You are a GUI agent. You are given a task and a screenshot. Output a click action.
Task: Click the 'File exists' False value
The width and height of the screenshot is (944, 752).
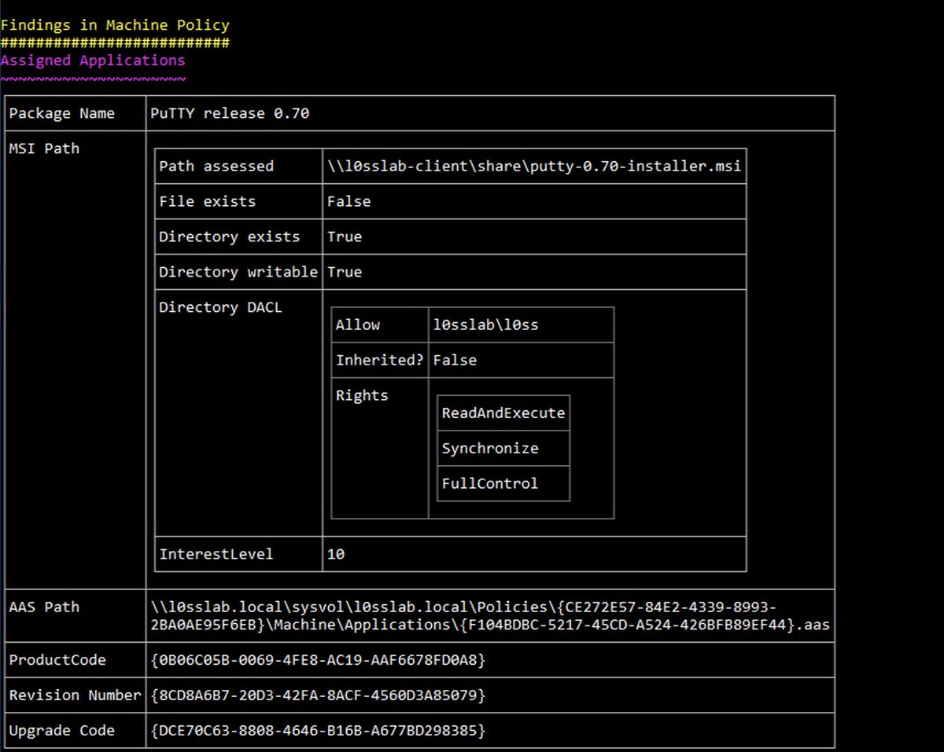click(348, 201)
